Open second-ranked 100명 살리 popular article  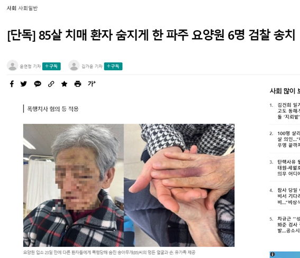(x=288, y=140)
